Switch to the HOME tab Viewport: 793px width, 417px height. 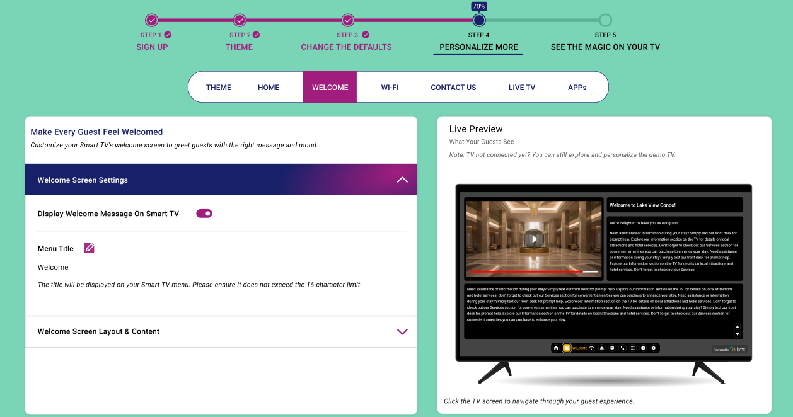click(x=269, y=88)
